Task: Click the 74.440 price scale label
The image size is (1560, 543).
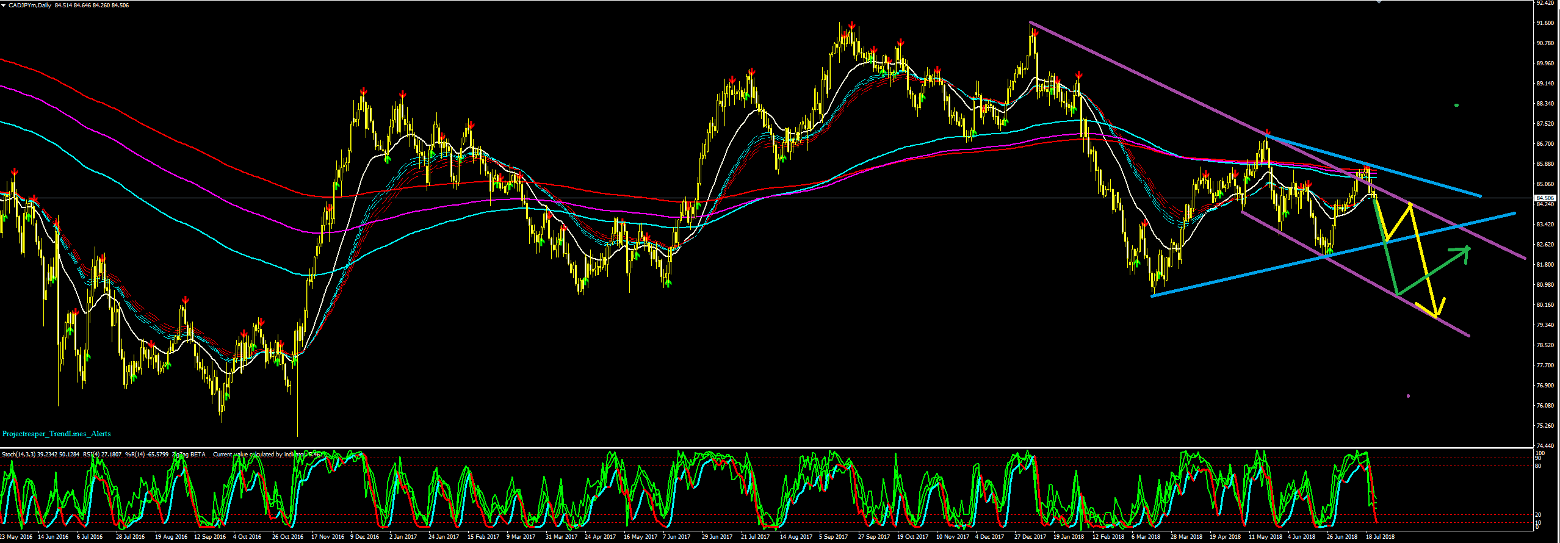Action: [x=1545, y=446]
